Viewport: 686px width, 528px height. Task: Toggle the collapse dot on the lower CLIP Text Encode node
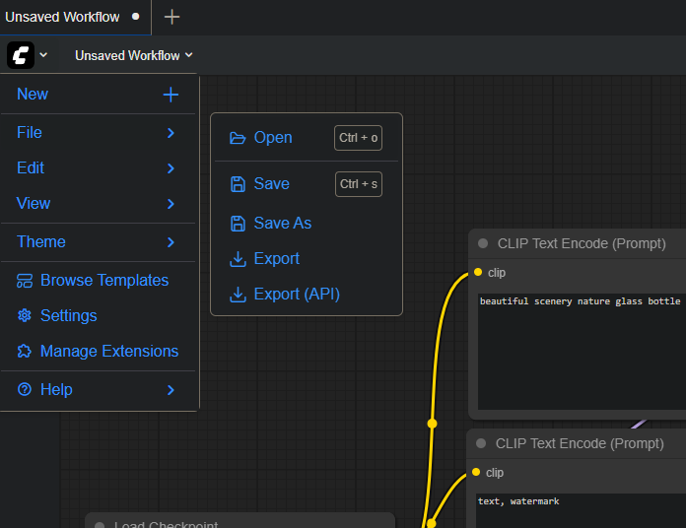tap(481, 444)
